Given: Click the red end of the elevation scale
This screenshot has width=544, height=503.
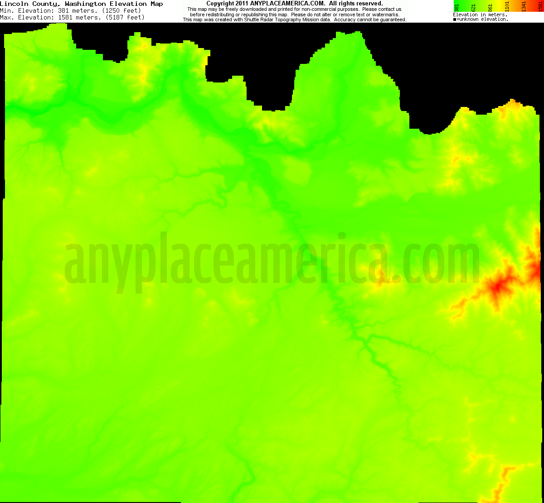Looking at the screenshot, I should click(543, 2).
